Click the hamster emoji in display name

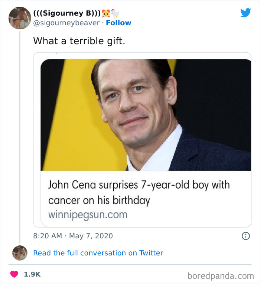click(x=106, y=13)
